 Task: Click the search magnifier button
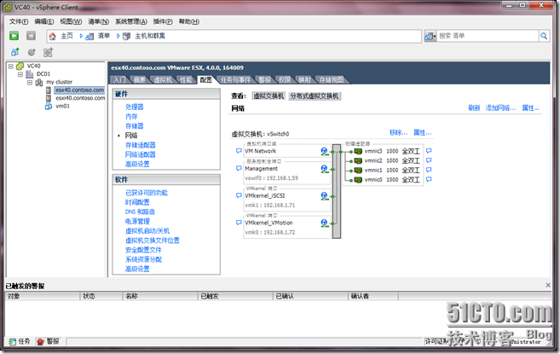pyautogui.click(x=544, y=36)
